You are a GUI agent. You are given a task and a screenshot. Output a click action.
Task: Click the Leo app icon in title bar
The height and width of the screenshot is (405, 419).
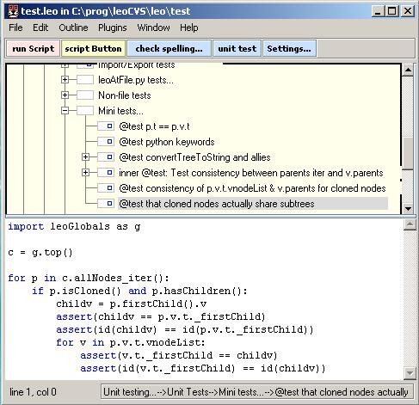[13, 11]
